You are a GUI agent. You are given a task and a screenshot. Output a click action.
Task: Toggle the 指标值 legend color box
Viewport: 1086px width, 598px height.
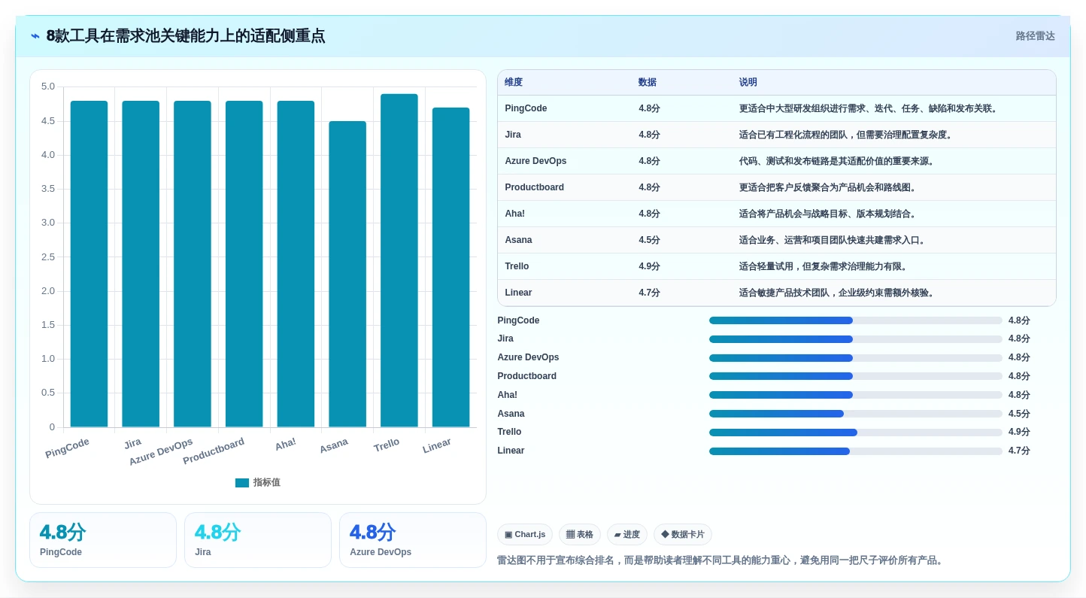pos(242,483)
